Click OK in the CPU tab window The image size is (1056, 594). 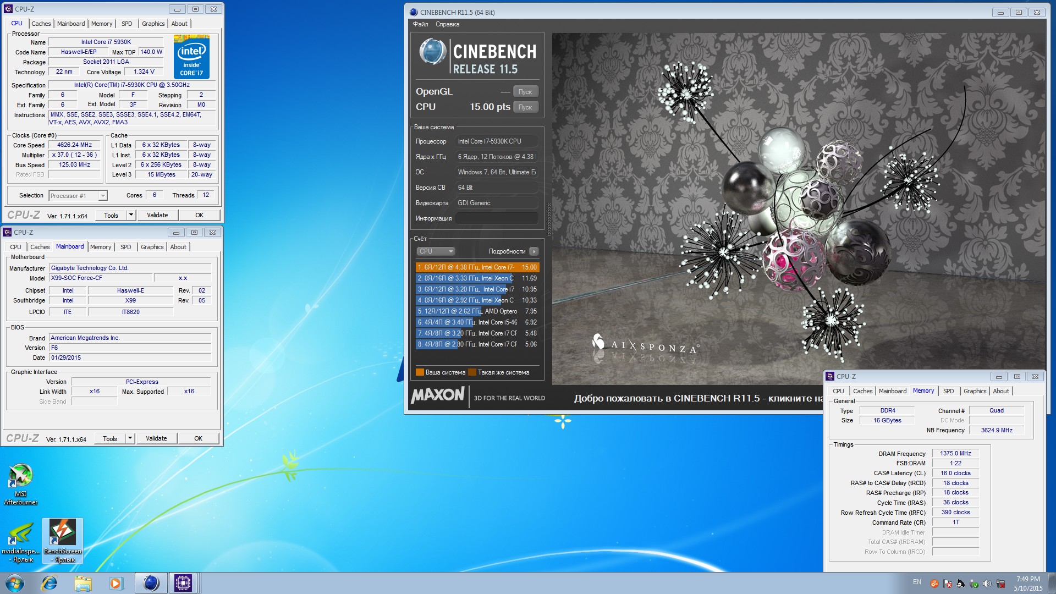(x=199, y=215)
